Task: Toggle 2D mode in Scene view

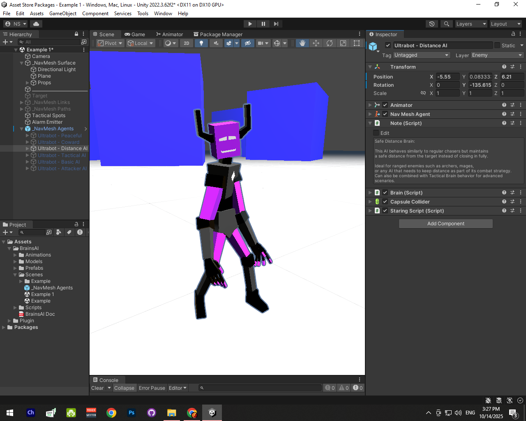Action: coord(187,43)
